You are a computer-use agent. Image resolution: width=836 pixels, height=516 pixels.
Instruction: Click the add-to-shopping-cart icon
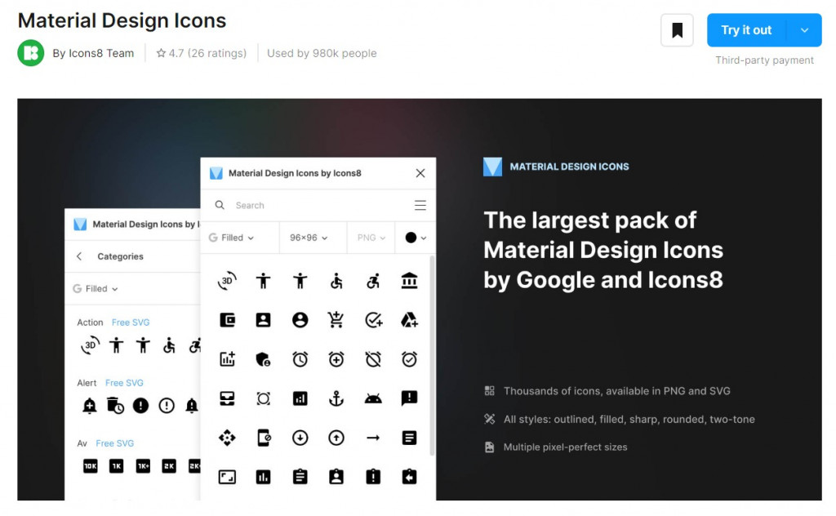pos(336,320)
